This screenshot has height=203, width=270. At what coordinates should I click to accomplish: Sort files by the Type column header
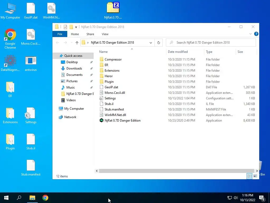click(209, 52)
